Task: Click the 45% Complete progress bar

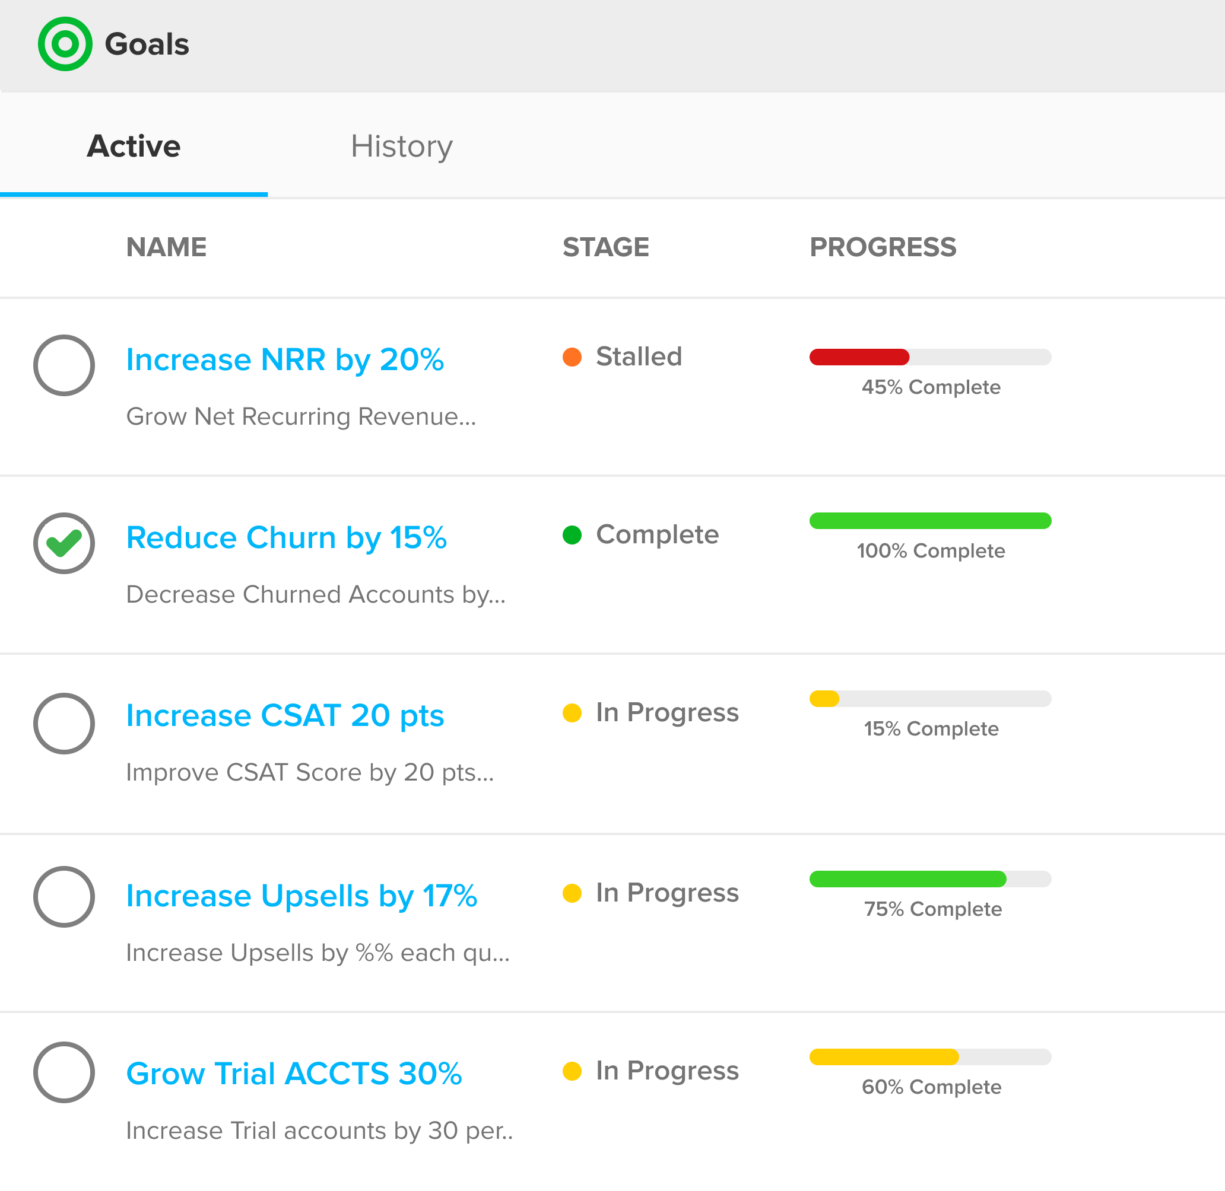Action: [x=930, y=357]
